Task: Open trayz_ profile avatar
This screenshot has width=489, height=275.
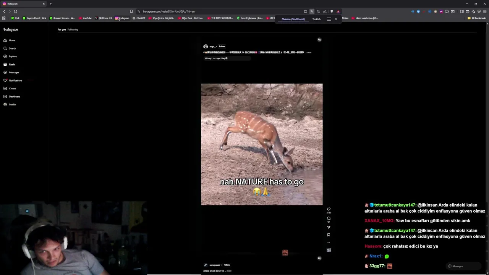Action: [206, 47]
